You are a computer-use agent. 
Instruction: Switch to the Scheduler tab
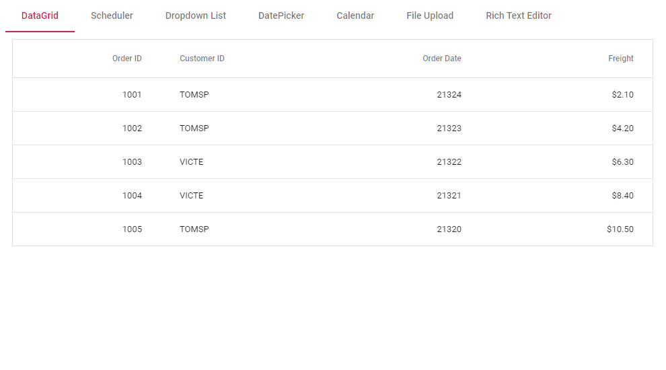click(x=112, y=15)
